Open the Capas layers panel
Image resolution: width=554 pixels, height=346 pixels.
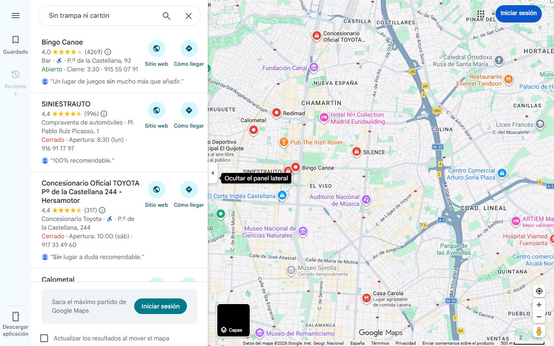click(233, 320)
